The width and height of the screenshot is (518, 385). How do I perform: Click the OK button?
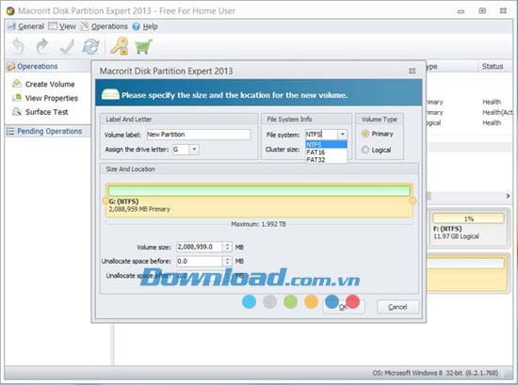[x=344, y=307]
